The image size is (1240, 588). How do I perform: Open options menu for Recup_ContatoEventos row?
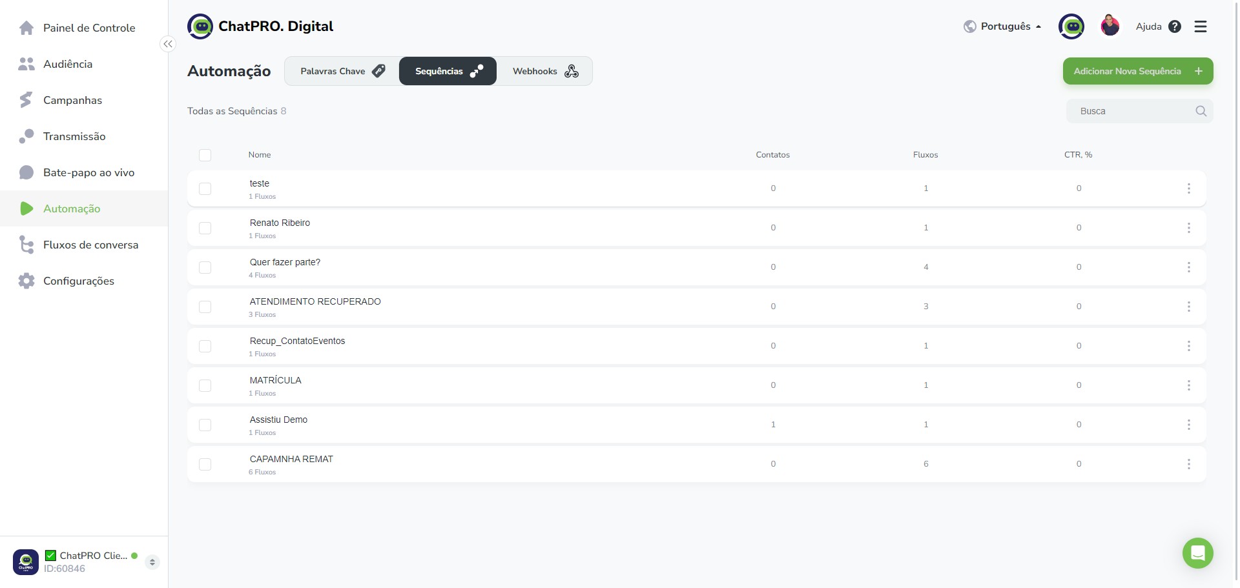(1188, 346)
